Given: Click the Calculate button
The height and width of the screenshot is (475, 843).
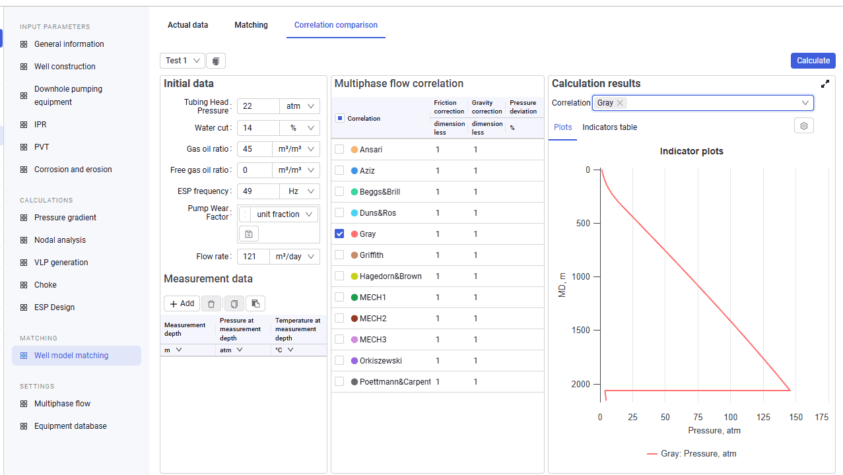Looking at the screenshot, I should coord(813,61).
